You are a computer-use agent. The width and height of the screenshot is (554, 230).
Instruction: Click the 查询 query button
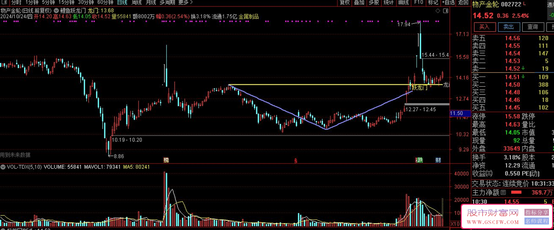[x=533, y=27]
